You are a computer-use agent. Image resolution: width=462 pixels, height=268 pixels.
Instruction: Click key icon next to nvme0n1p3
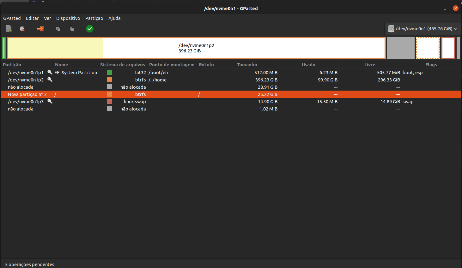(x=50, y=101)
